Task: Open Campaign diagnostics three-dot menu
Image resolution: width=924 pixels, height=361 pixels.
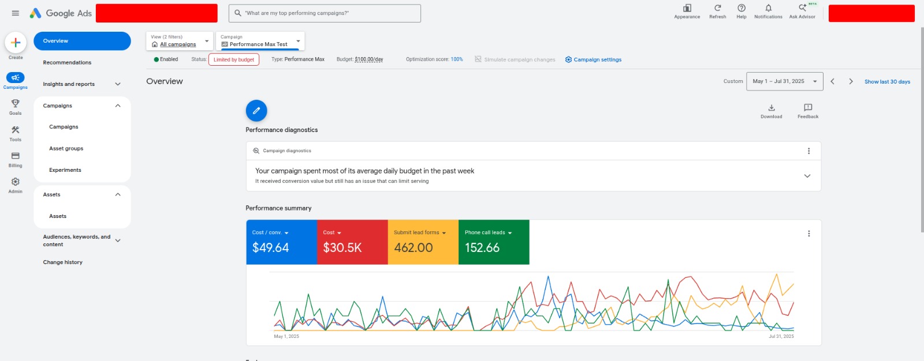Action: point(808,151)
